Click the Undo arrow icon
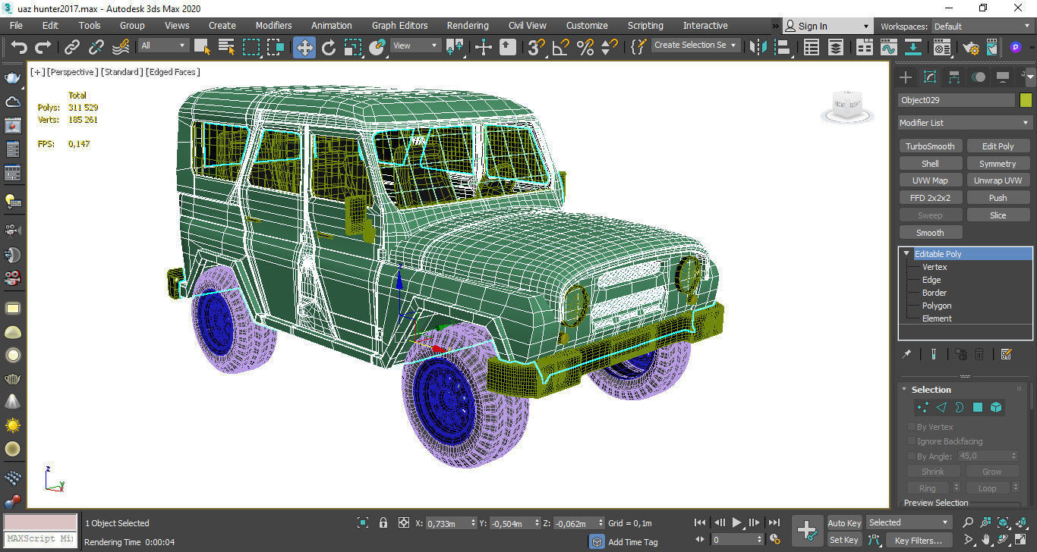Viewport: 1037px width, 552px height. tap(19, 47)
